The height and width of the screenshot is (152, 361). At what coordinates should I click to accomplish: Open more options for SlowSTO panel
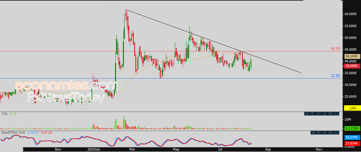point(336,133)
